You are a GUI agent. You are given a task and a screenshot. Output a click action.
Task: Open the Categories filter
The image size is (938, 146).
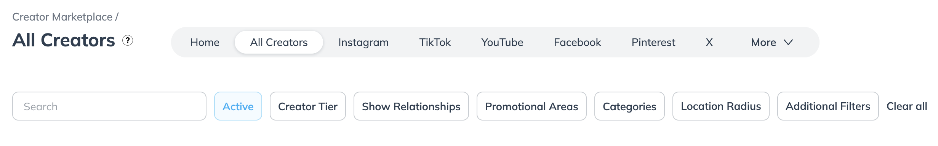(x=629, y=106)
